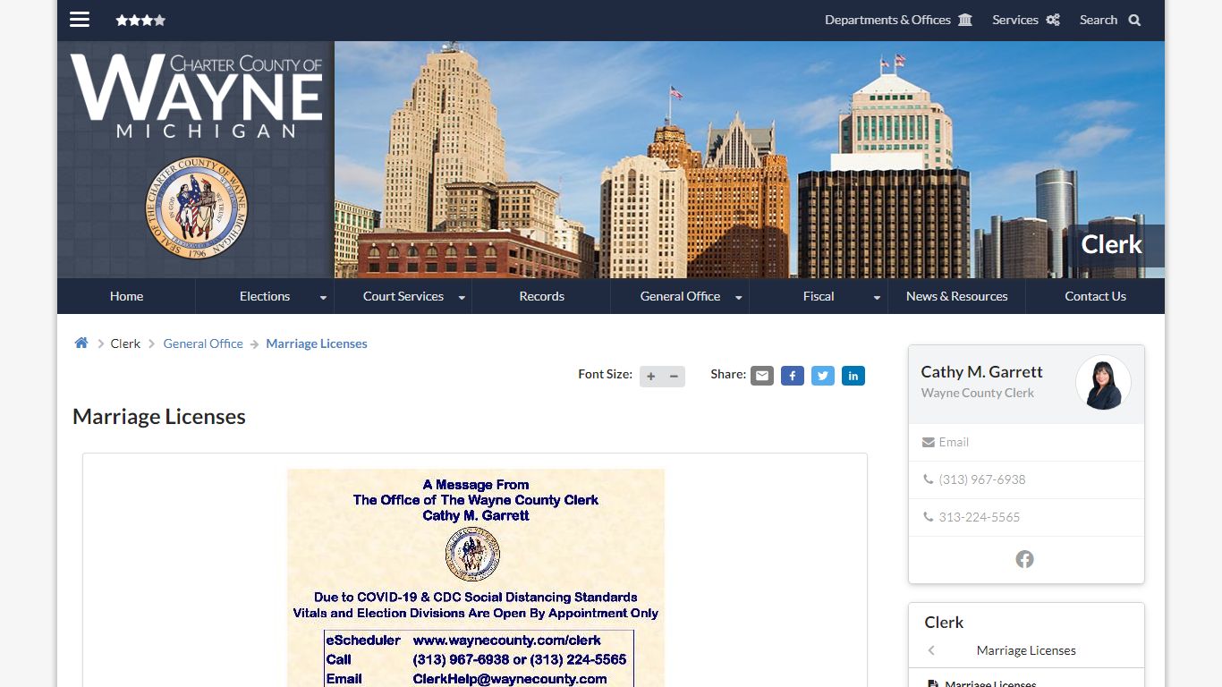Increase font size with plus icon

(651, 376)
